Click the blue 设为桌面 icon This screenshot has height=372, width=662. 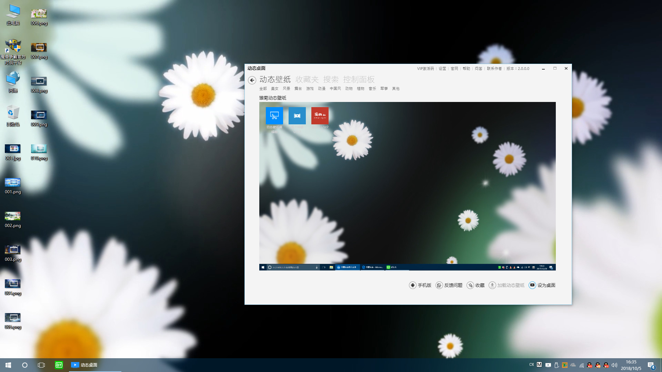click(532, 285)
